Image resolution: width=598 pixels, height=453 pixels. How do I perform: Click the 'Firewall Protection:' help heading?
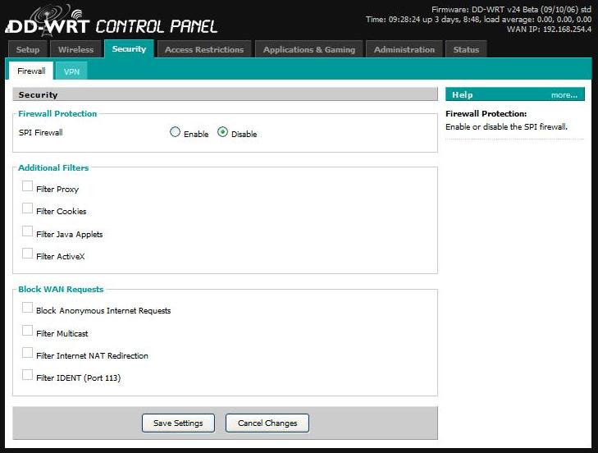tap(486, 114)
